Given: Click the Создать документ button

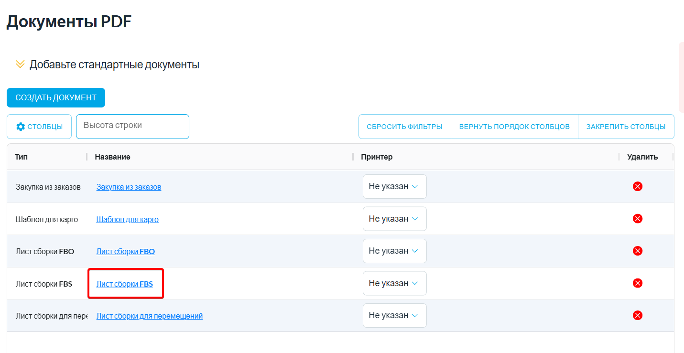Looking at the screenshot, I should [56, 97].
